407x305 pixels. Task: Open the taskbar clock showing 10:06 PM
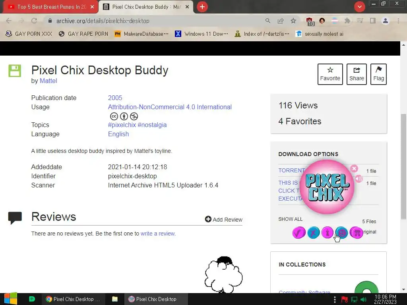coord(385,299)
